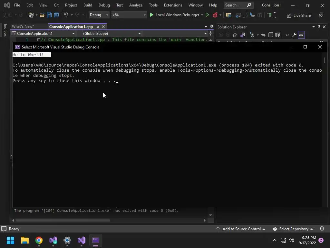
Task: Click the window layout toolbar icon
Action: (238, 15)
